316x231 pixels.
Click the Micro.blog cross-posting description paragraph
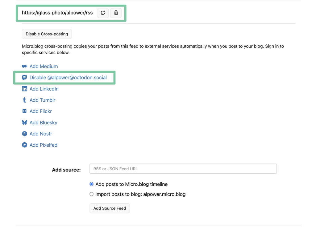click(153, 49)
